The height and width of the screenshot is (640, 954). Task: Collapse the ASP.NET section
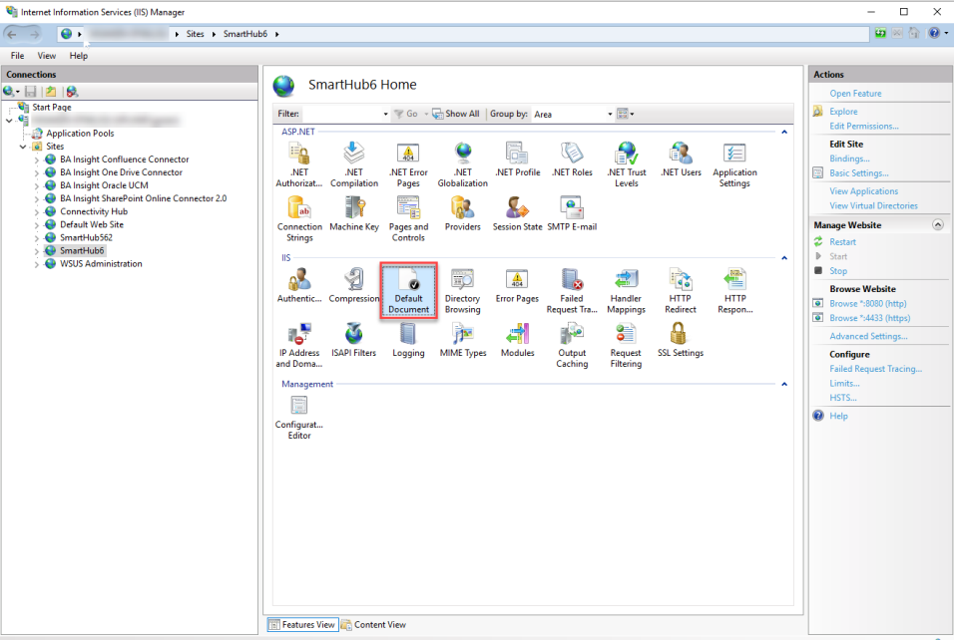coord(783,132)
